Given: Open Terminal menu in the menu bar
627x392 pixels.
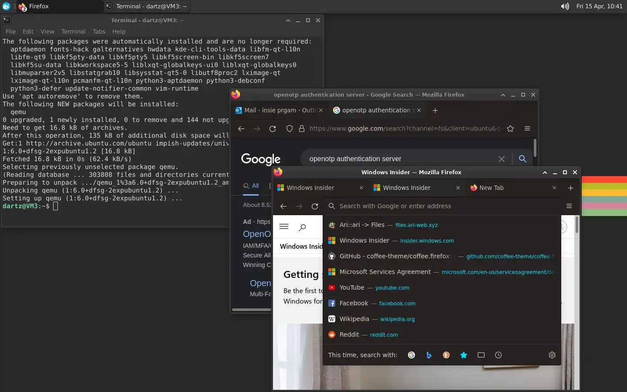Looking at the screenshot, I should coord(73,31).
